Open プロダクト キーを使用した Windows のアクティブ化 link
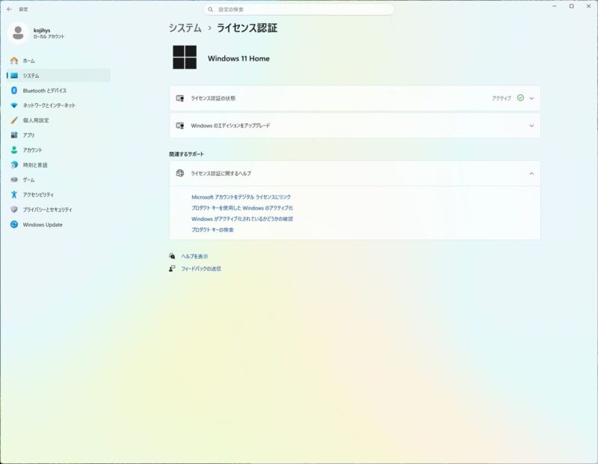598x464 pixels. (x=242, y=208)
